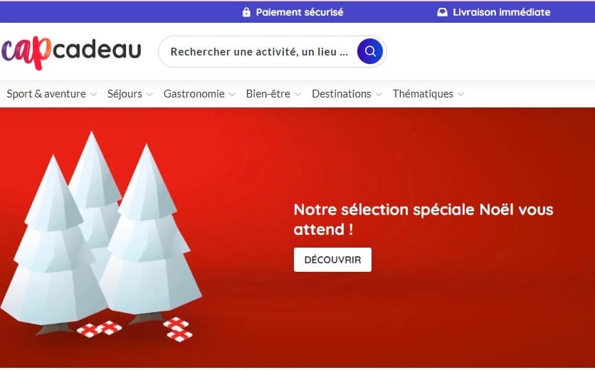
Task: Click the white Christmas trees illustration
Action: pos(101,233)
